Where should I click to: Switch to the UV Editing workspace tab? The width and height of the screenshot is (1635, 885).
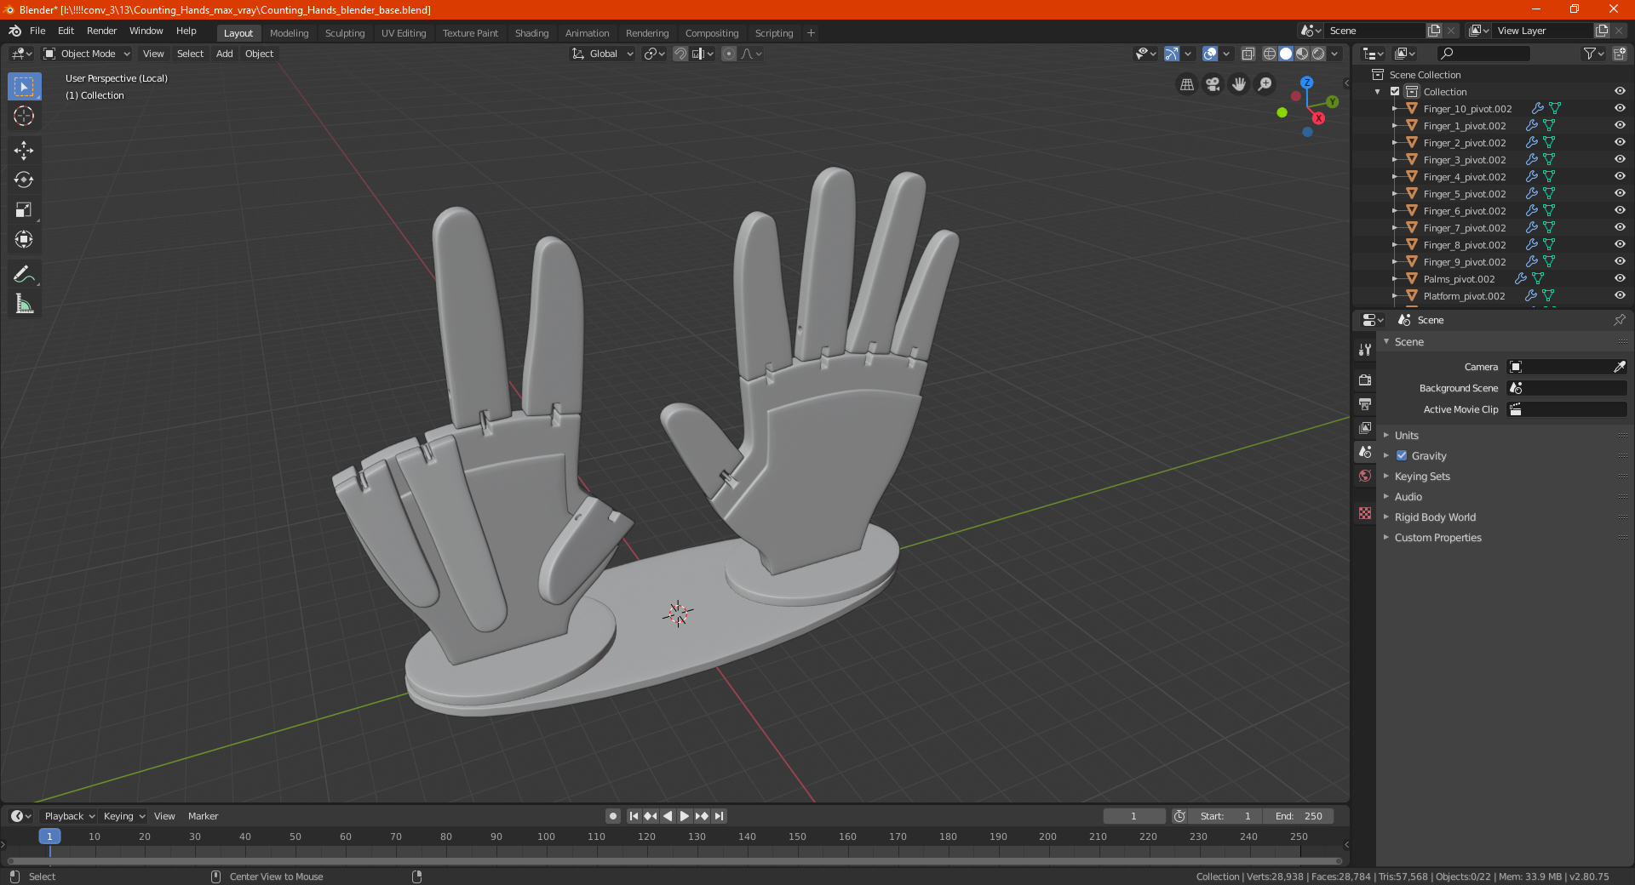403,33
